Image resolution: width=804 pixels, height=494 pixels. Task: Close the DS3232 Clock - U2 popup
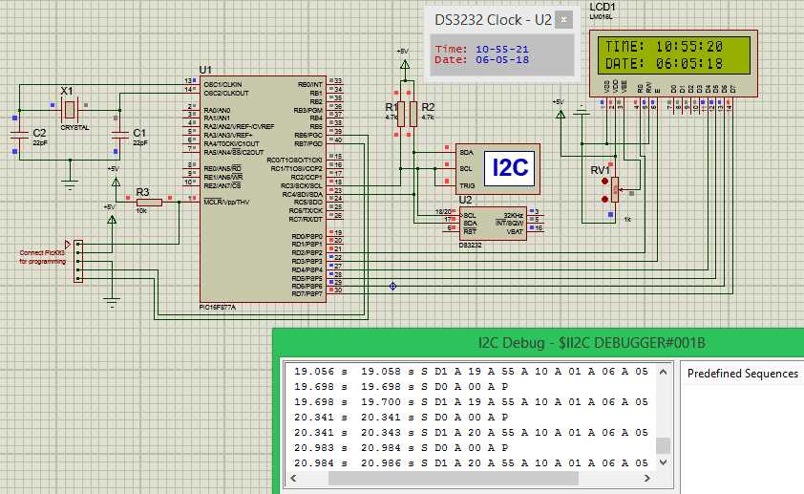point(563,20)
